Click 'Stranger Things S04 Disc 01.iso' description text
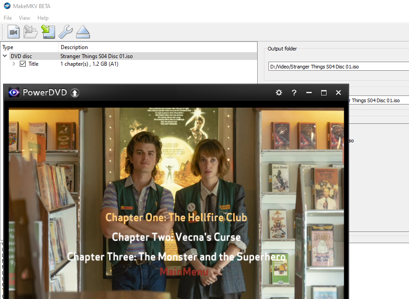 (96, 56)
